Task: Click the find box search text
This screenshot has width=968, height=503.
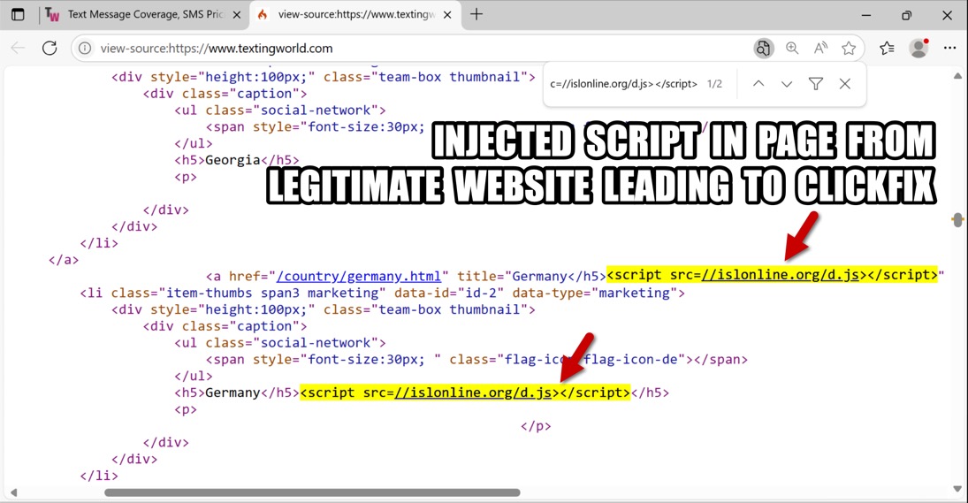Action: tap(623, 84)
